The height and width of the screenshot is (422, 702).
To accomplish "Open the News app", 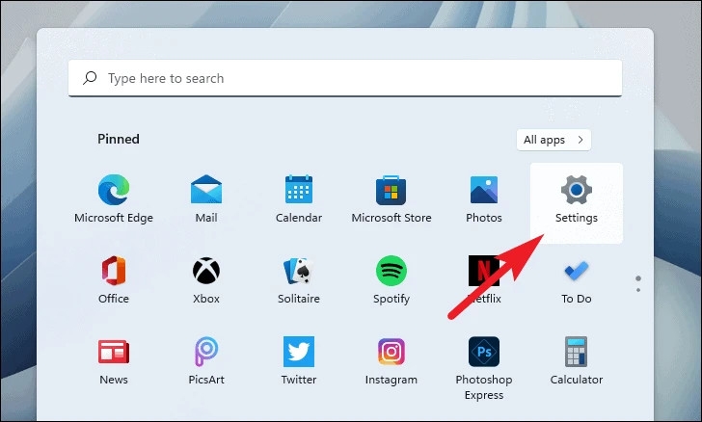I will pyautogui.click(x=114, y=360).
